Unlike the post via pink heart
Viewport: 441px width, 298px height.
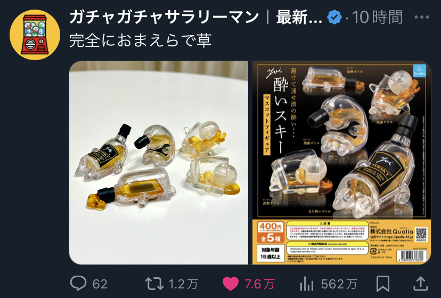tap(231, 284)
